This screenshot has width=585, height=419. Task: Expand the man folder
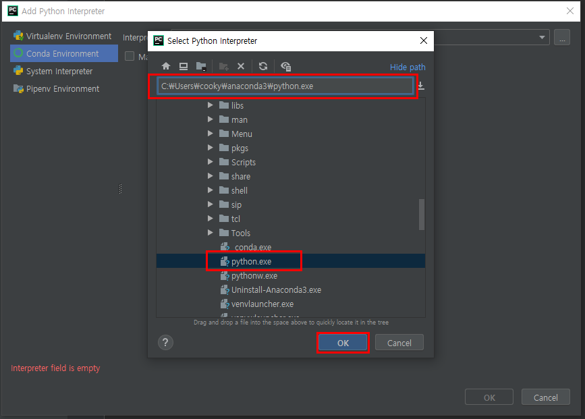[210, 119]
